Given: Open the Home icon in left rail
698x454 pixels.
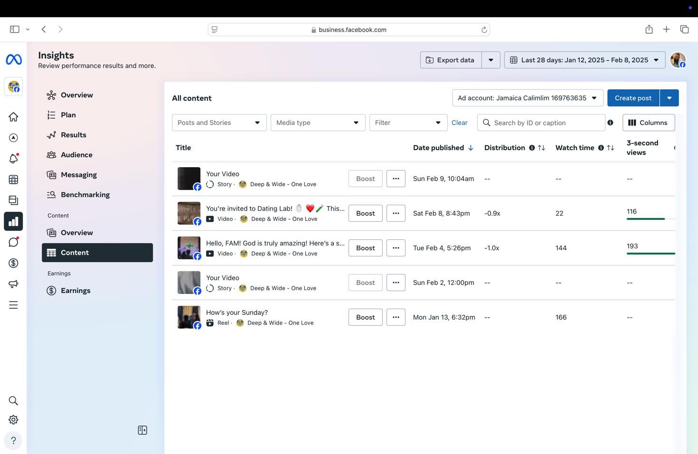Looking at the screenshot, I should coord(13,117).
